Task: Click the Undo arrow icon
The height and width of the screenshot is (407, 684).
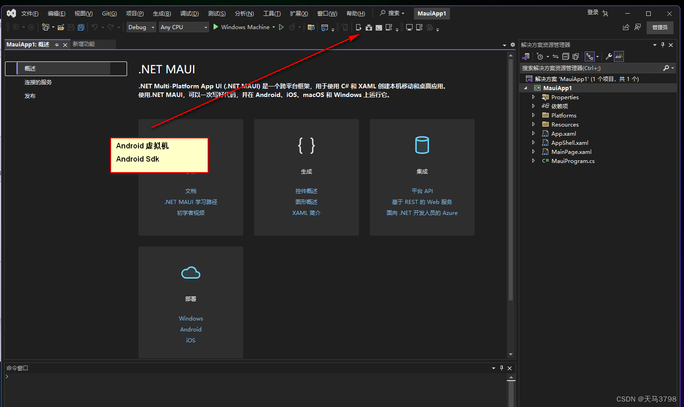Action: pos(95,27)
